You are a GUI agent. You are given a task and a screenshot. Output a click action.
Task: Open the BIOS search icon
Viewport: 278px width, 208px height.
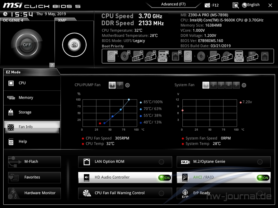pyautogui.click(x=235, y=5)
